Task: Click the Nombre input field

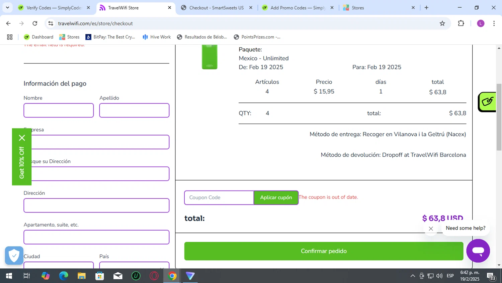Action: click(59, 110)
